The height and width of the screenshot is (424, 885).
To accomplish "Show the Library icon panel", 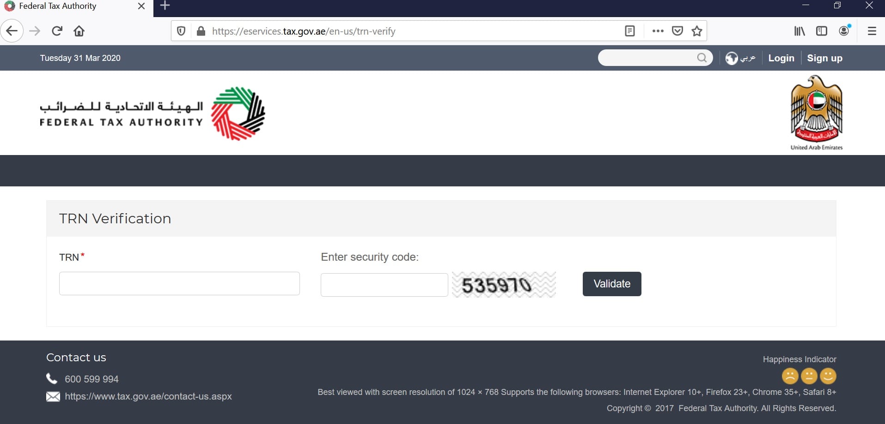I will [x=800, y=31].
